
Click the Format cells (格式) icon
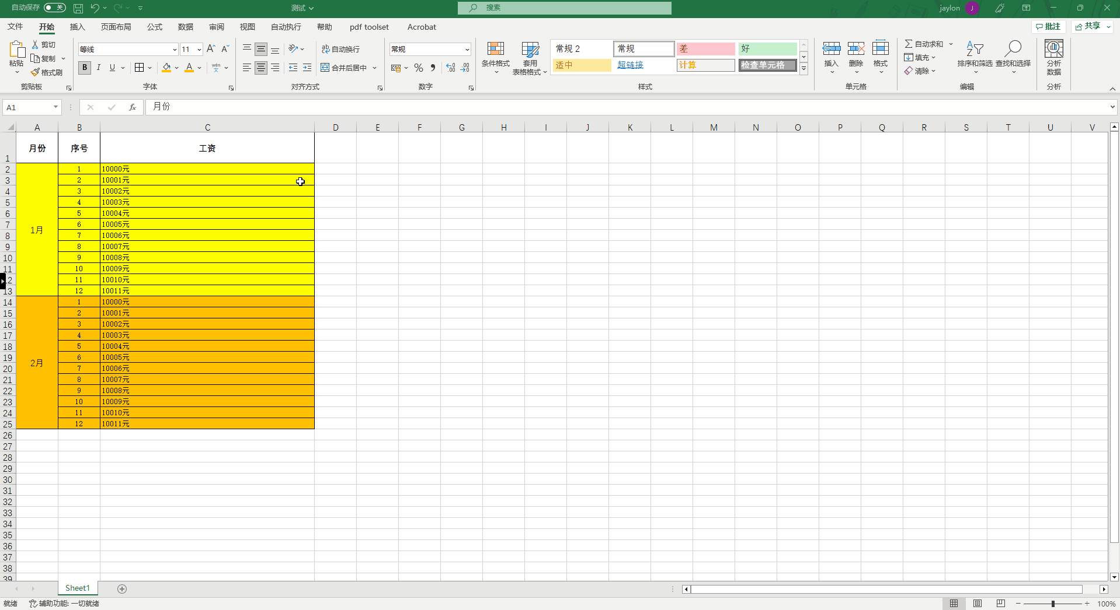point(881,48)
